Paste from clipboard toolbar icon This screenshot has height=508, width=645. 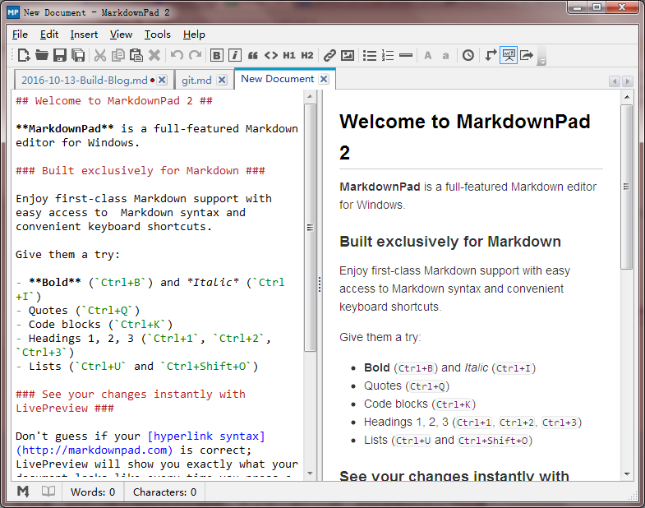tap(136, 55)
